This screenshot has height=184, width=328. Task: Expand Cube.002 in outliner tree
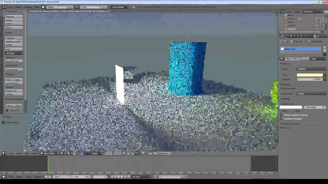point(282,29)
